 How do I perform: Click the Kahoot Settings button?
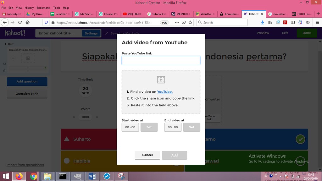click(x=91, y=33)
